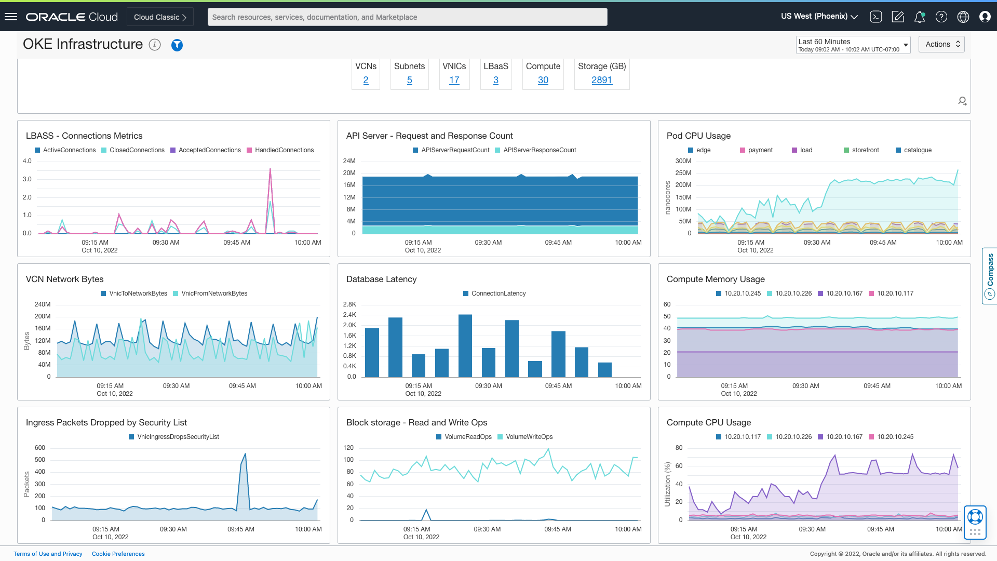This screenshot has height=561, width=997.
Task: Click the Compute count link 30
Action: click(543, 80)
